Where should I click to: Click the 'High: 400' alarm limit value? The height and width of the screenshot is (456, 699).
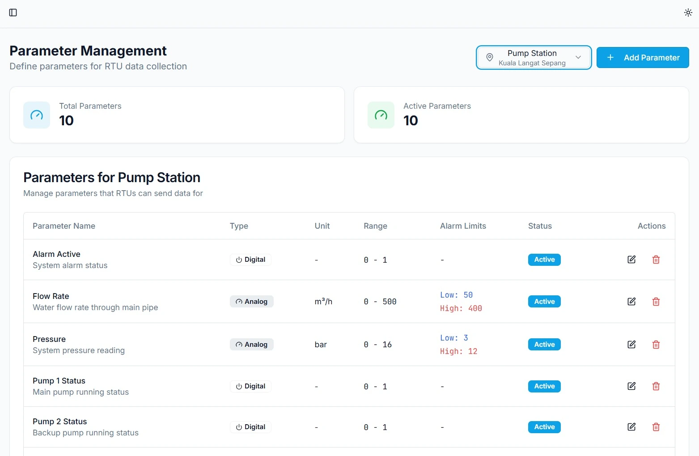point(461,308)
